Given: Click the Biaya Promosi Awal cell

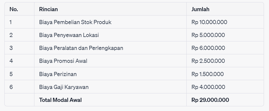Looking at the screenshot, I should pos(110,61).
